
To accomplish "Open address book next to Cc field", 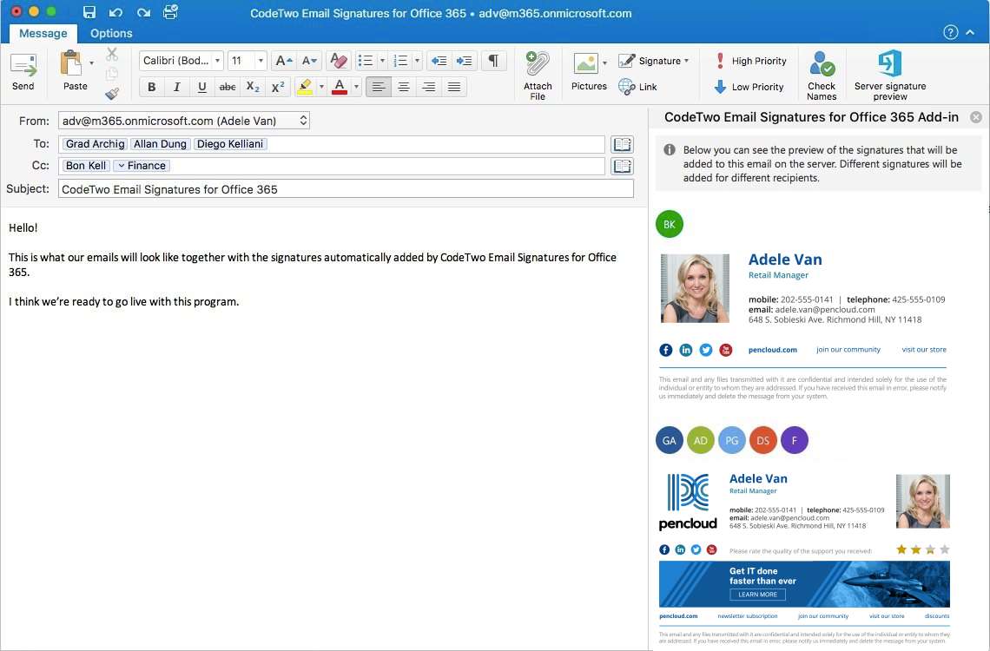I will tap(622, 167).
